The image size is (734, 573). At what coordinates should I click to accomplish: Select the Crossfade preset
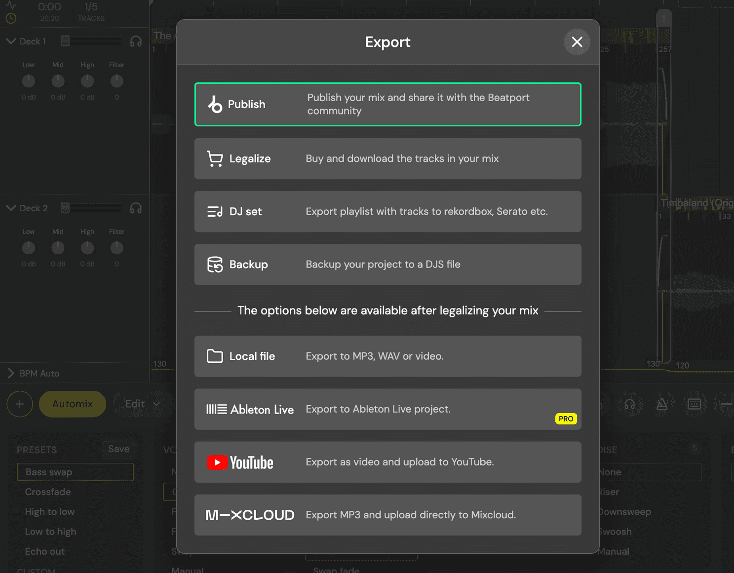[x=48, y=492]
